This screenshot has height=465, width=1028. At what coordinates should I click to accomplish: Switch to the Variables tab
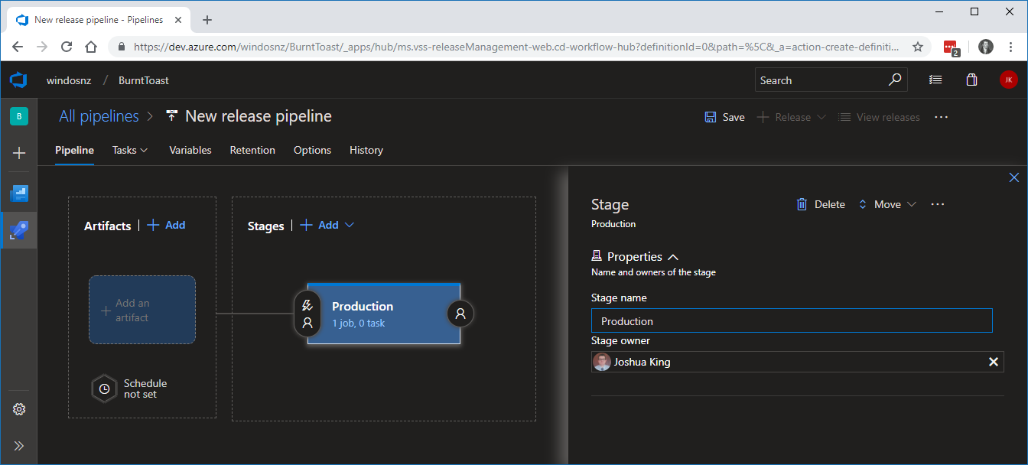point(190,150)
